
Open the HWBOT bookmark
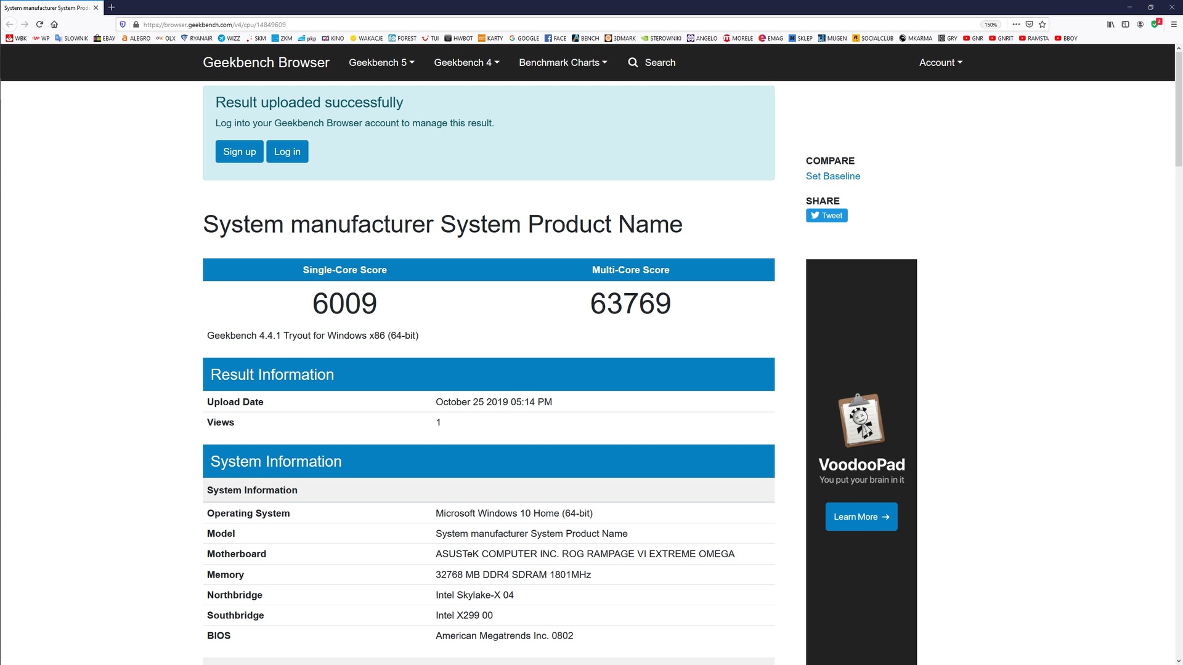tap(458, 38)
